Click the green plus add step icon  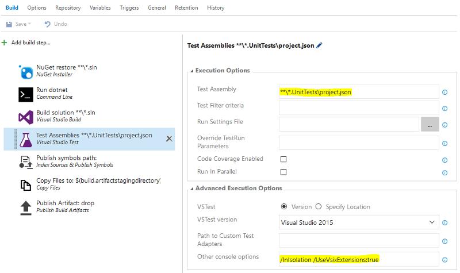click(4, 43)
